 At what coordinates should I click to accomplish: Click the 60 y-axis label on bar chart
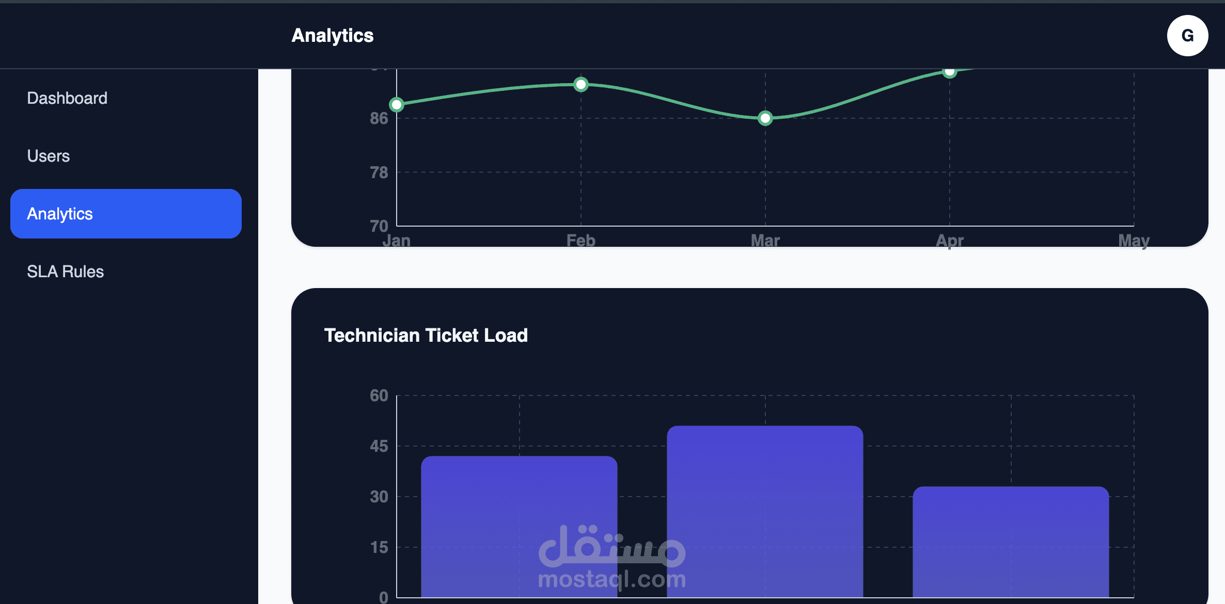(379, 395)
